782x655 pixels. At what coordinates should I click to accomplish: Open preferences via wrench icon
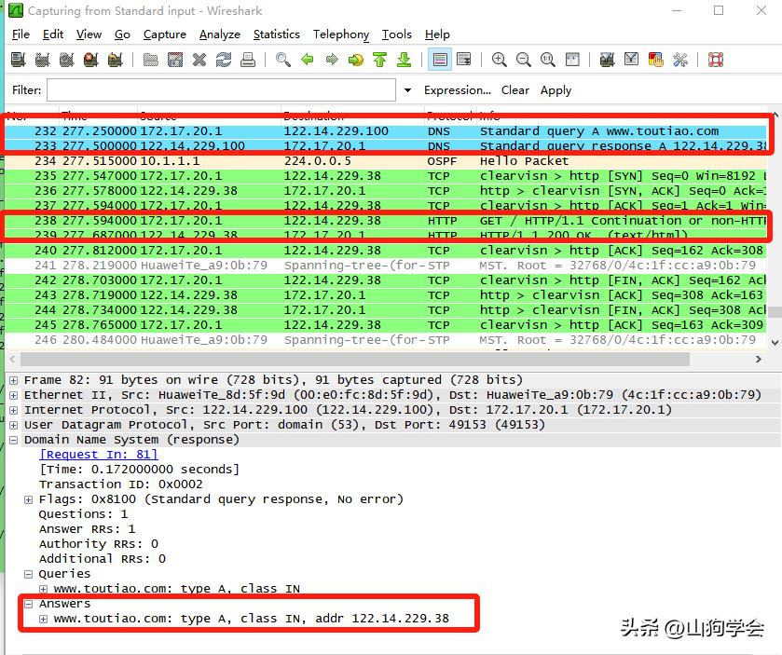[x=680, y=60]
